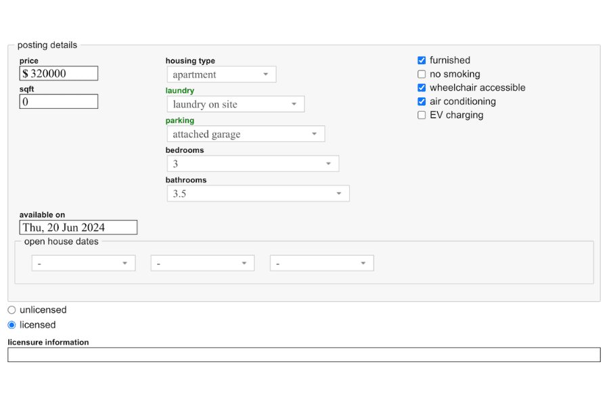Expand the parking dropdown
This screenshot has width=609, height=406.
click(x=246, y=134)
